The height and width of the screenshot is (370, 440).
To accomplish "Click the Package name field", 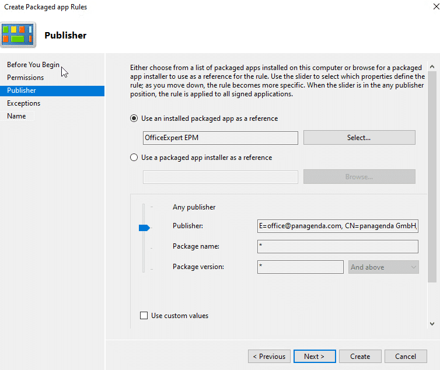I will [337, 246].
